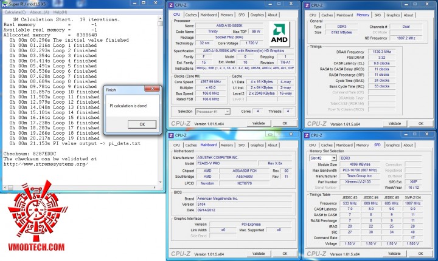
Task: Select CPU tab in the Memory window
Action: pos(313,15)
